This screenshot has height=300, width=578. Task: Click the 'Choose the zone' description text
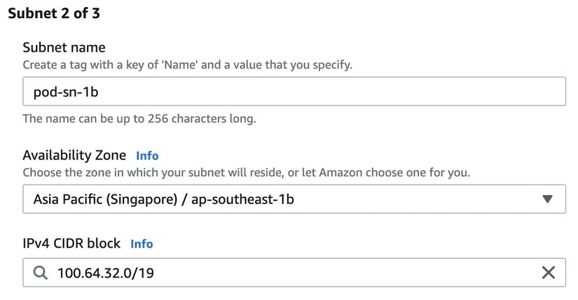(x=246, y=172)
